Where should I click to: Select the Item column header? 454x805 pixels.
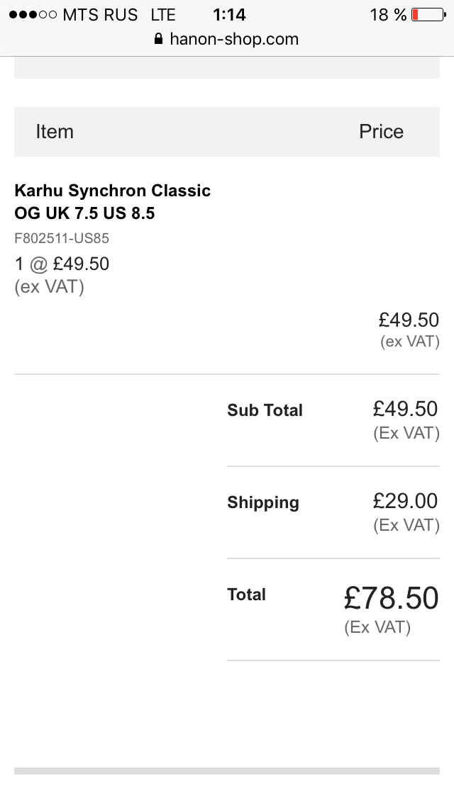[55, 132]
